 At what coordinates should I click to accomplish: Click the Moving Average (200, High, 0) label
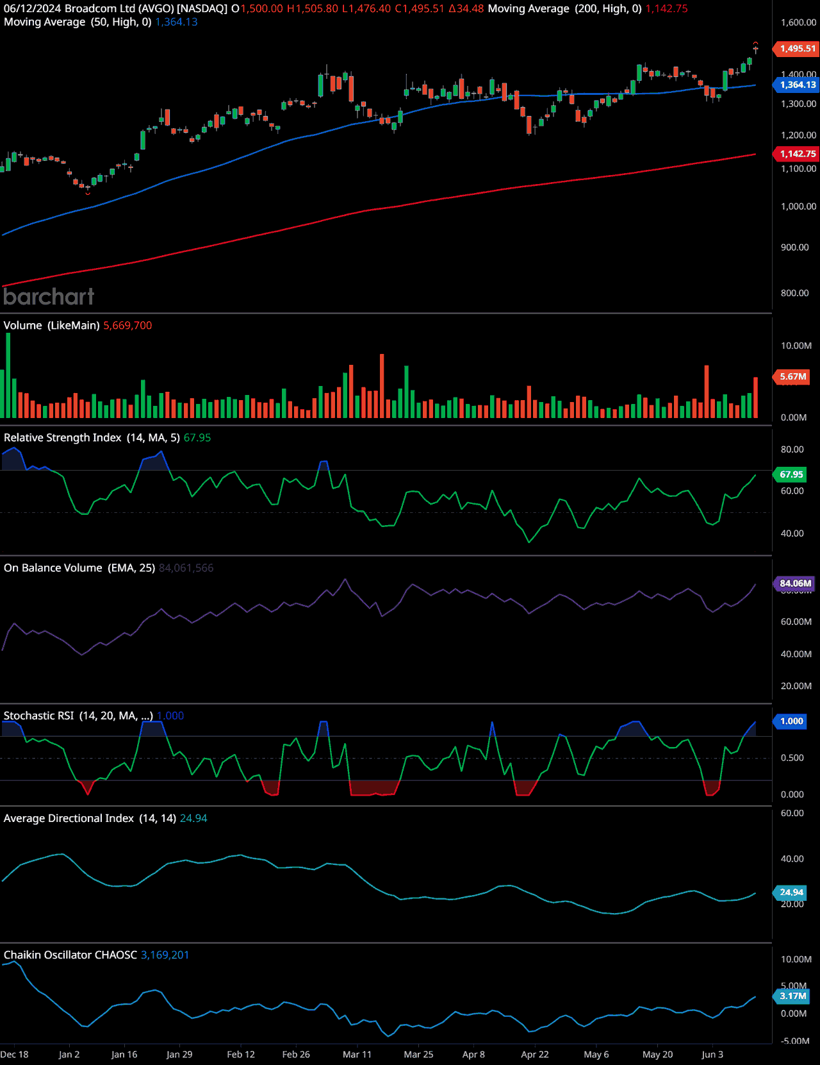(x=565, y=8)
